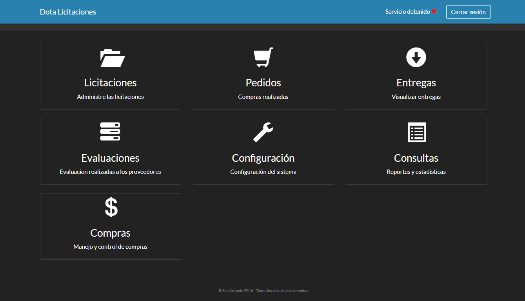Click the 'Reportes y estadisticas' description

416,172
